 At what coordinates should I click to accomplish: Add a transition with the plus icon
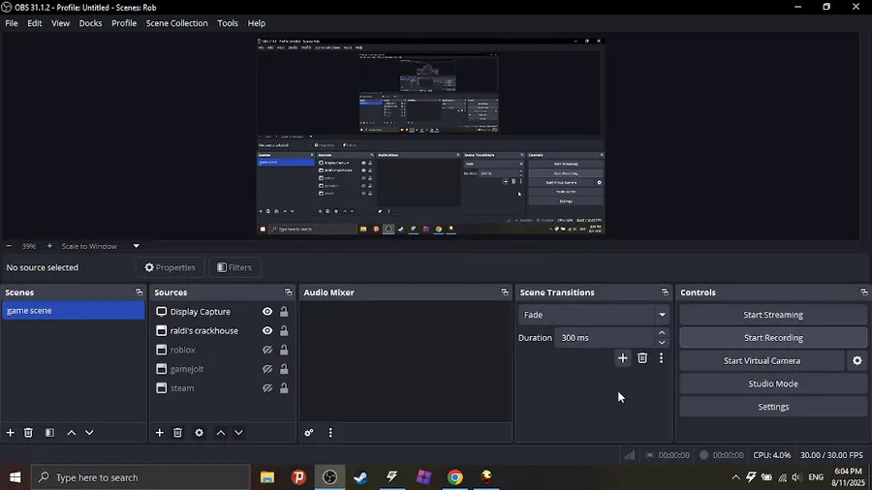(x=622, y=358)
